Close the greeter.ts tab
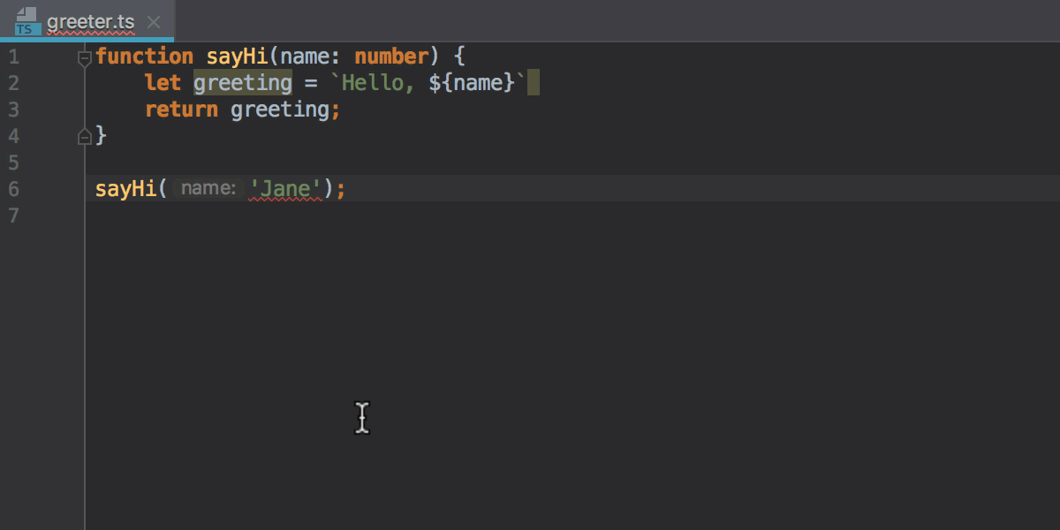Screen dimensions: 1060x530 pos(154,22)
